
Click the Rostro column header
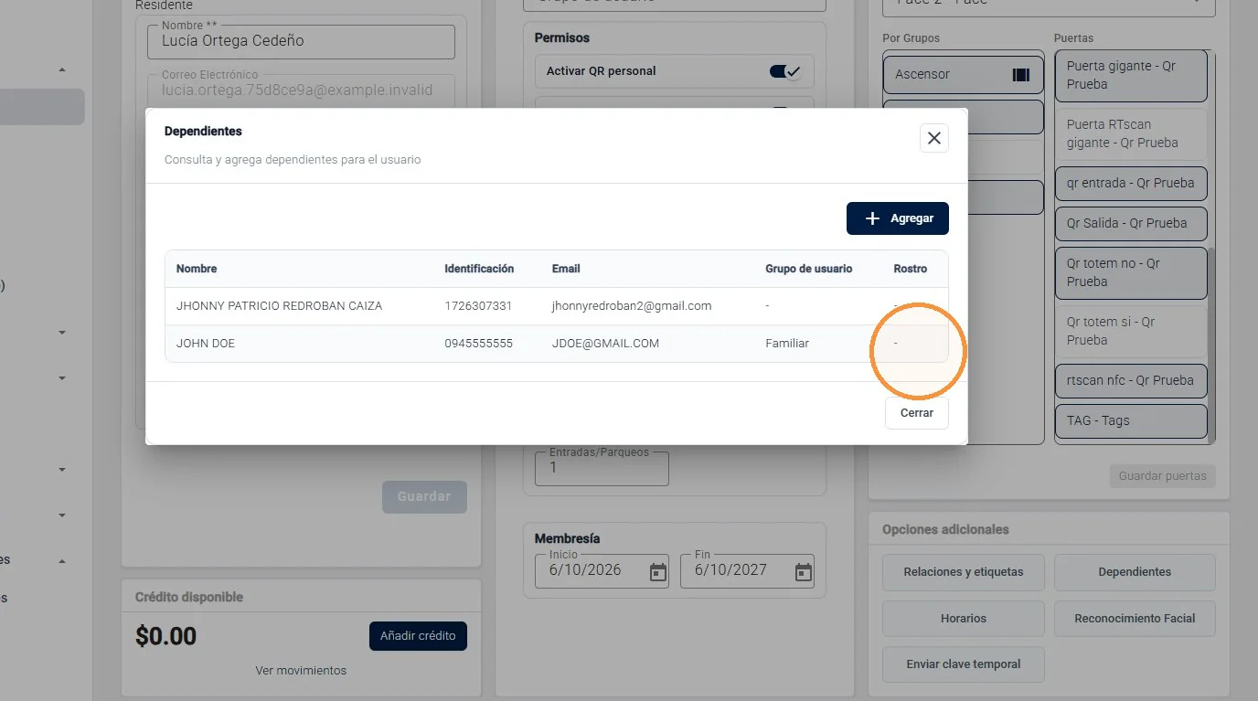tap(910, 269)
